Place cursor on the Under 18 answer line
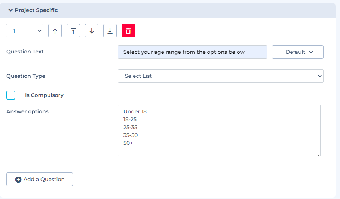The width and height of the screenshot is (340, 199). tap(135, 111)
